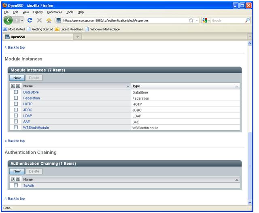
Task: Sort Module Instances by Name column arrow
Action: (x=128, y=86)
